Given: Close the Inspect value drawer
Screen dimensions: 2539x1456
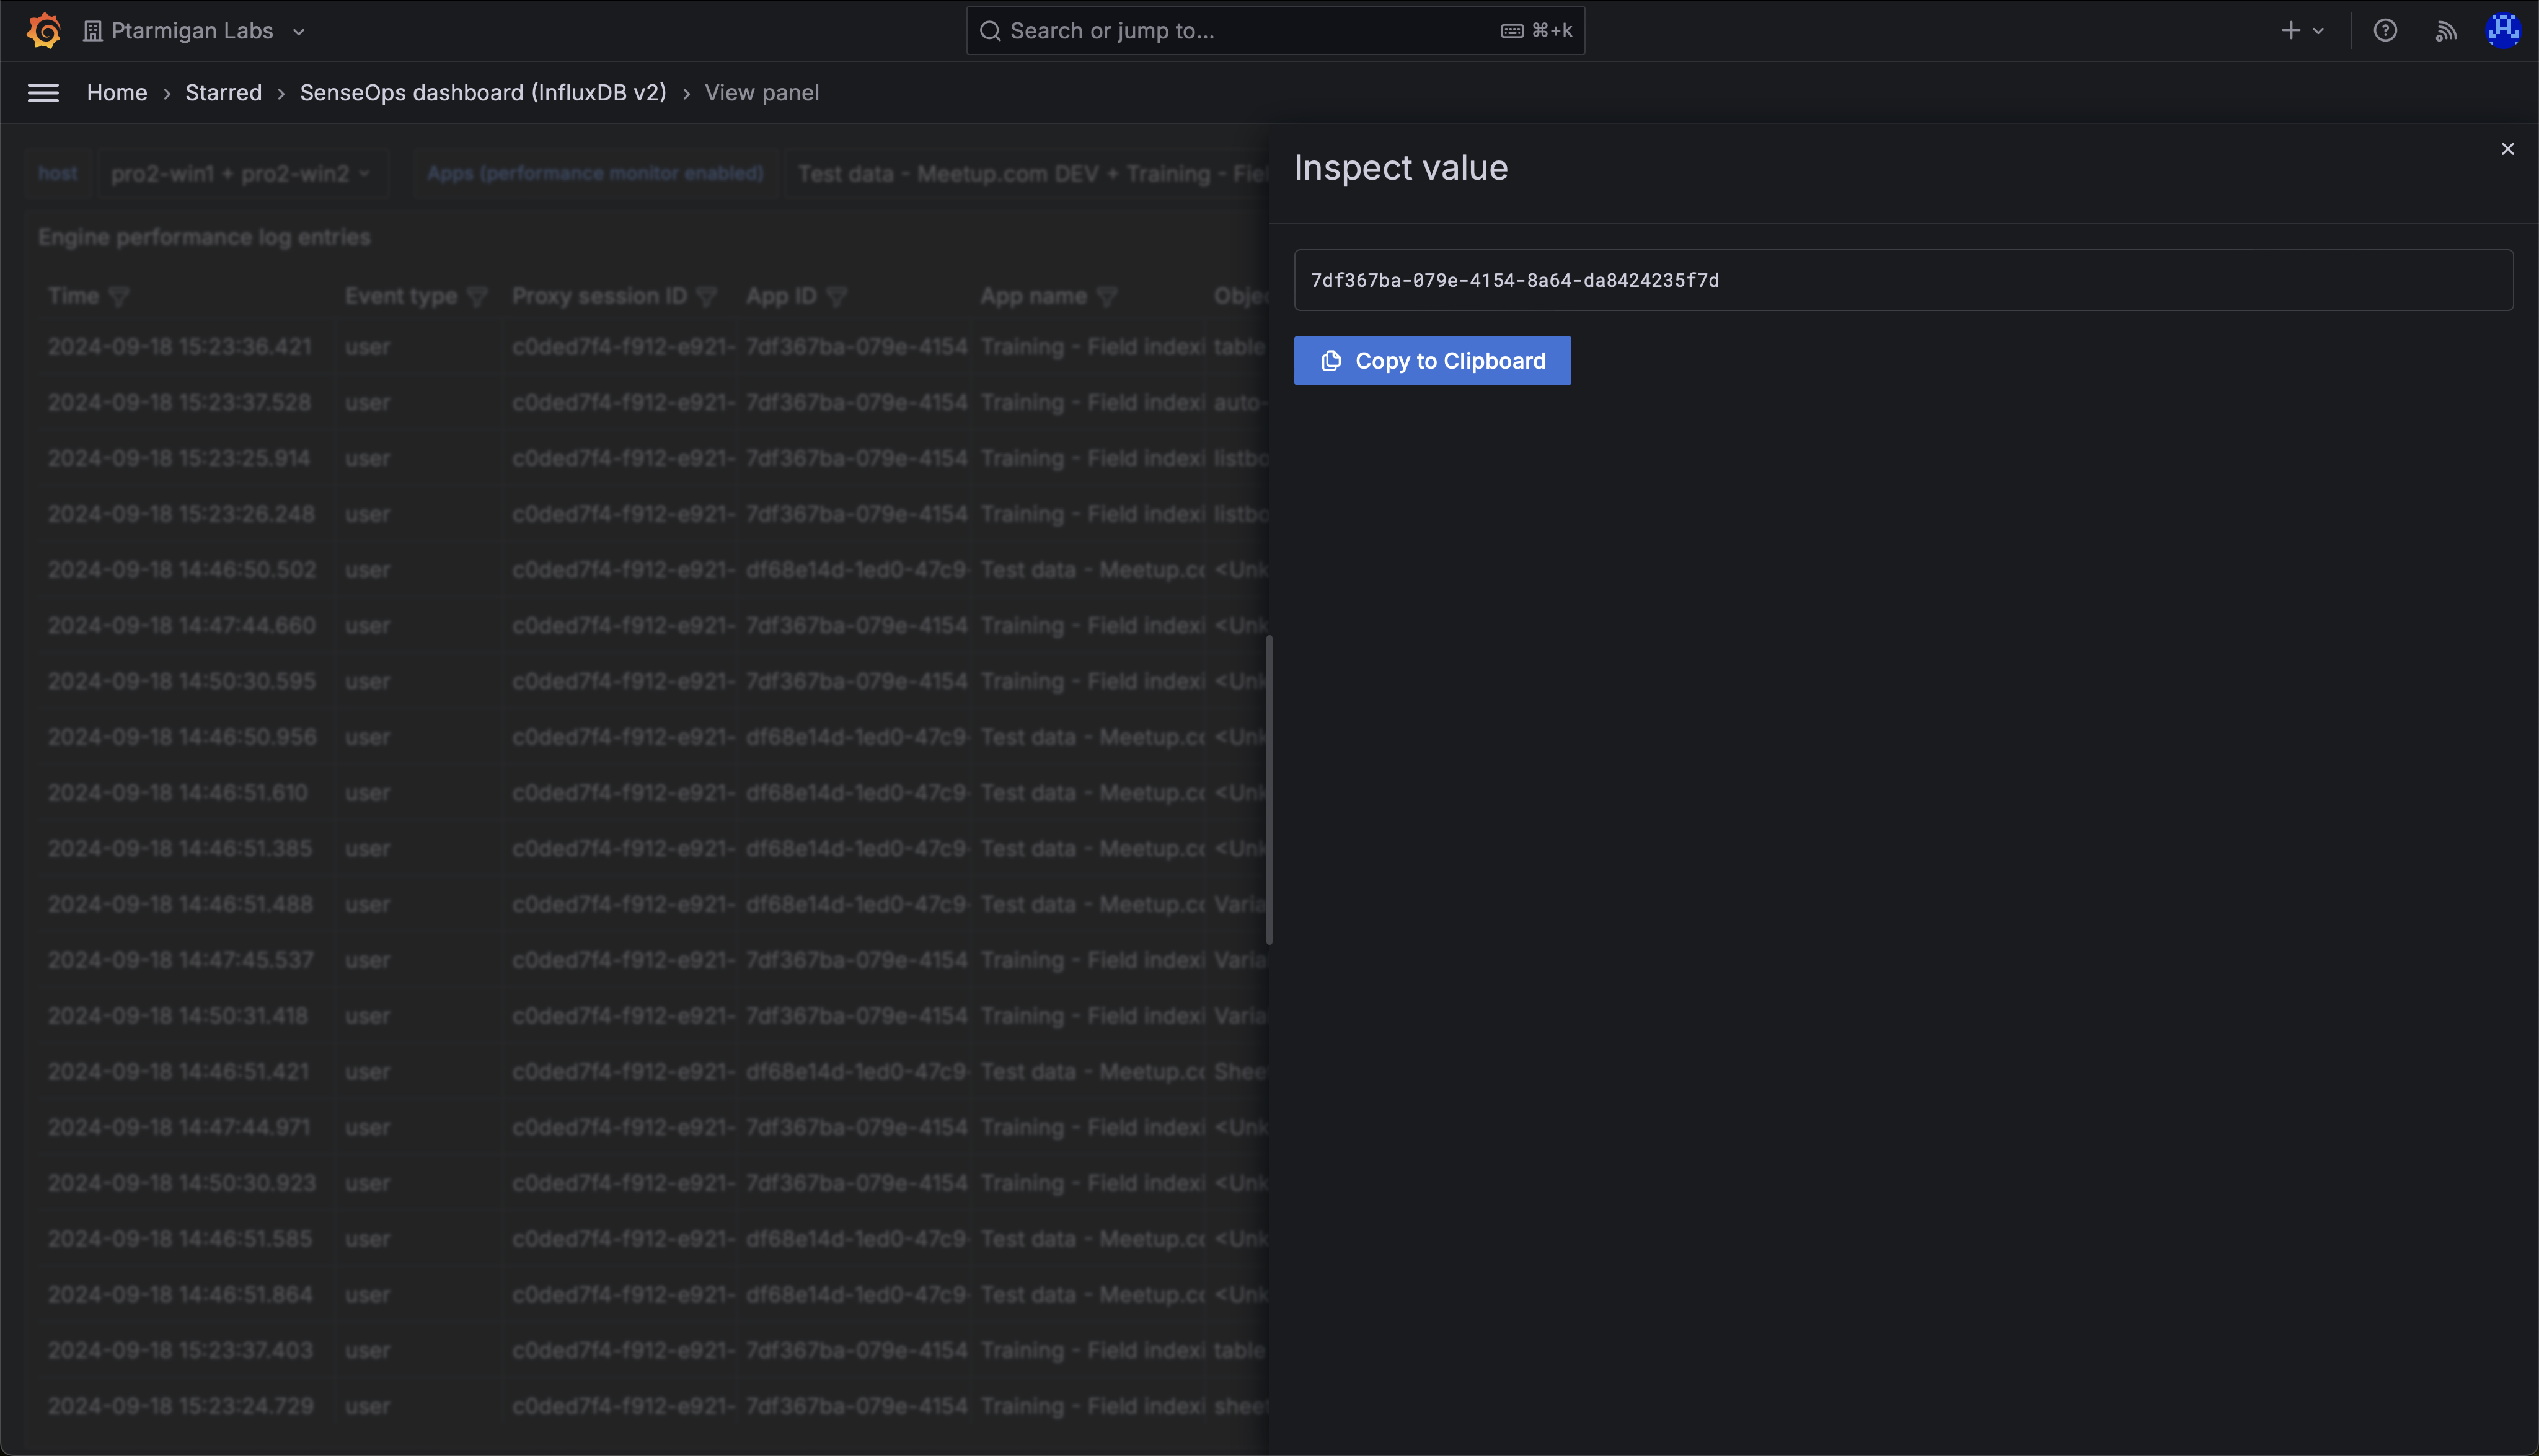Looking at the screenshot, I should [x=2507, y=149].
